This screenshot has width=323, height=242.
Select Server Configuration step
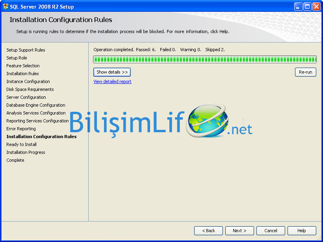[x=26, y=97]
